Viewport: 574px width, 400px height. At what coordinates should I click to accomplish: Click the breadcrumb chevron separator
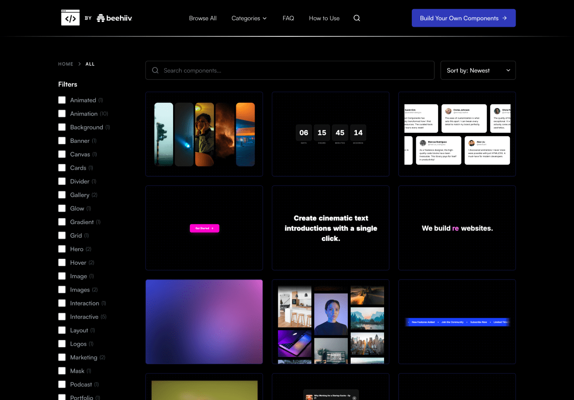[x=79, y=64]
